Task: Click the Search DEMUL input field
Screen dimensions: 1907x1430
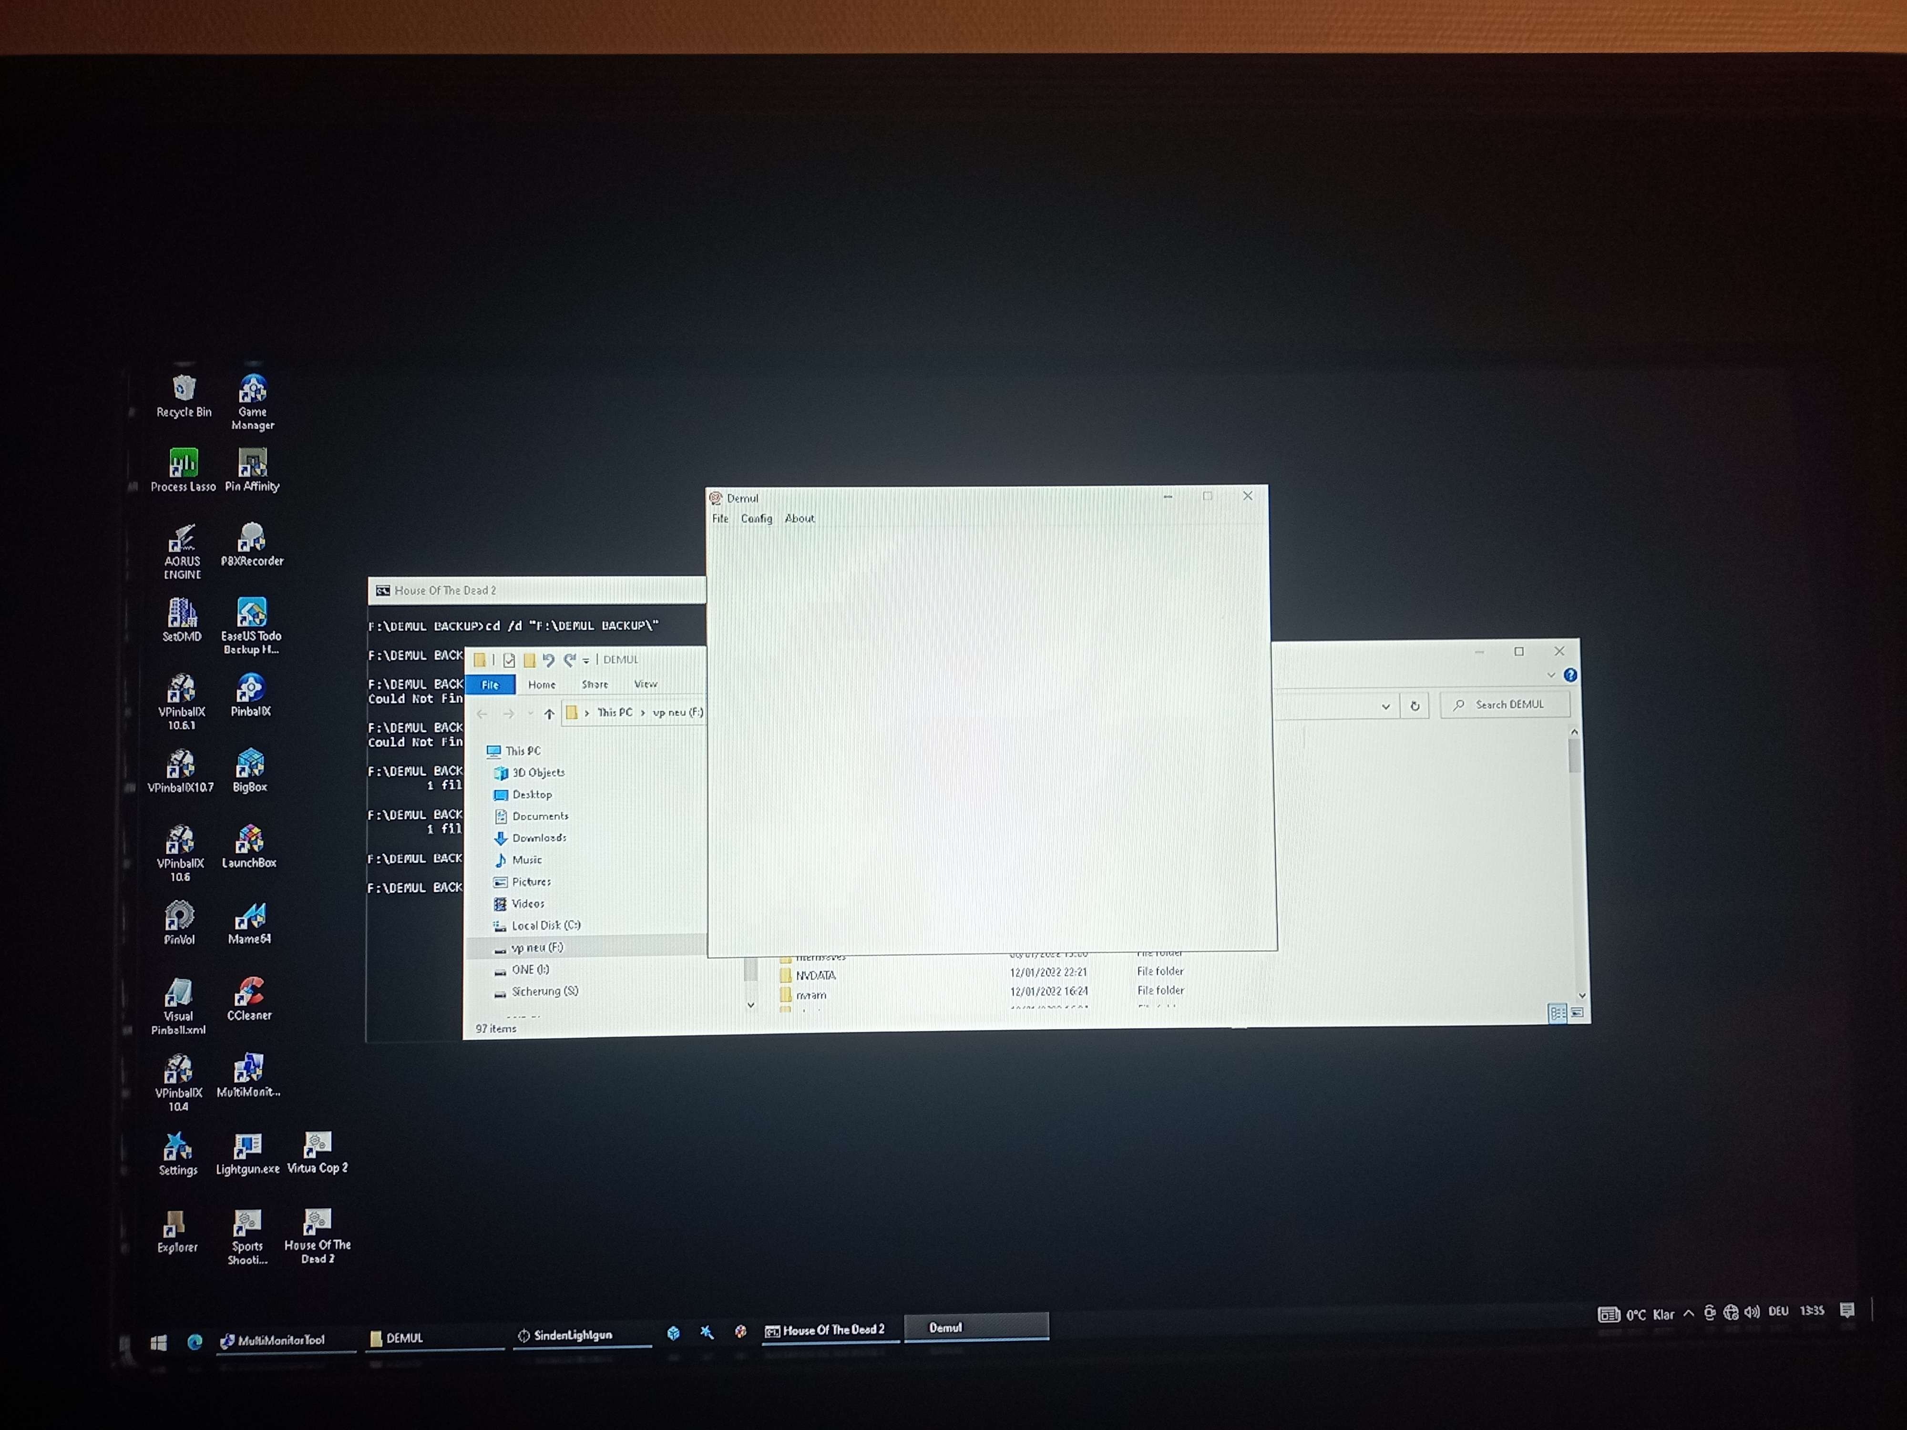Action: [x=1505, y=704]
